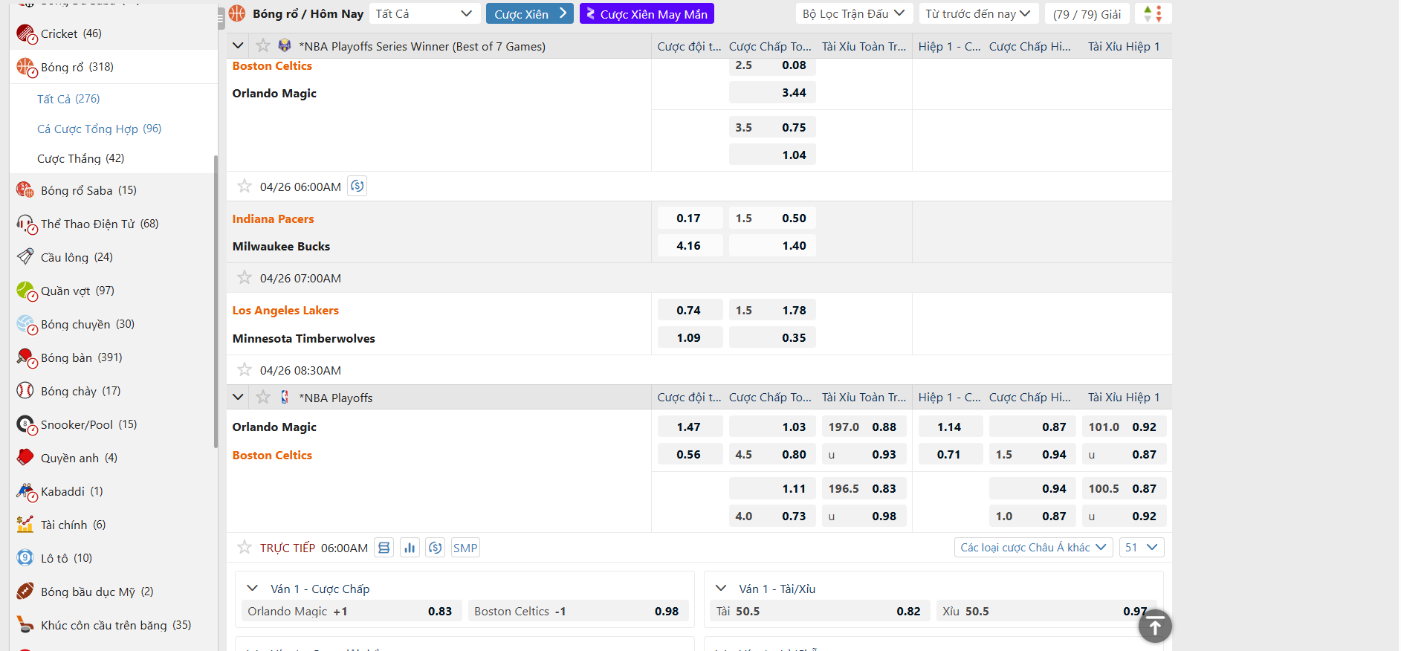Open the Quần vợt tennis icon
Image resolution: width=1401 pixels, height=651 pixels.
click(25, 291)
